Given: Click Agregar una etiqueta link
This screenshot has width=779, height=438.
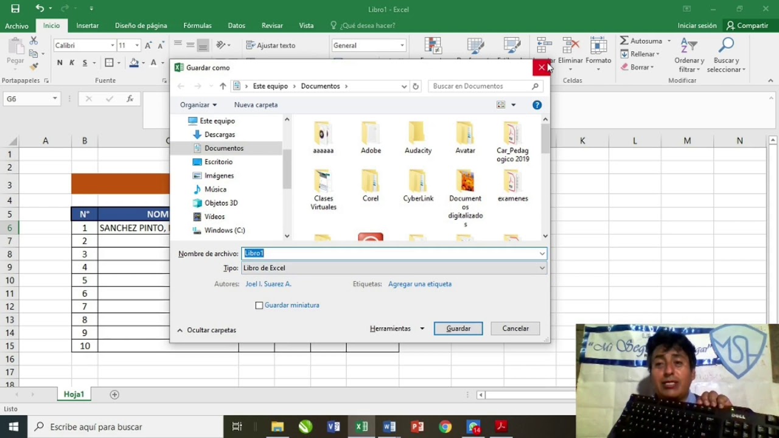Looking at the screenshot, I should (x=420, y=284).
